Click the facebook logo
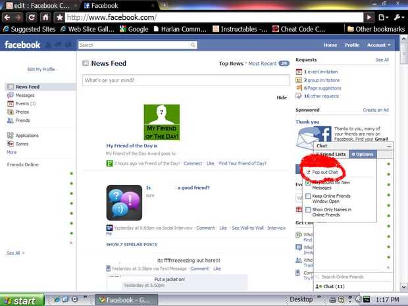Viewport: 408px width, 306px height. pos(22,45)
